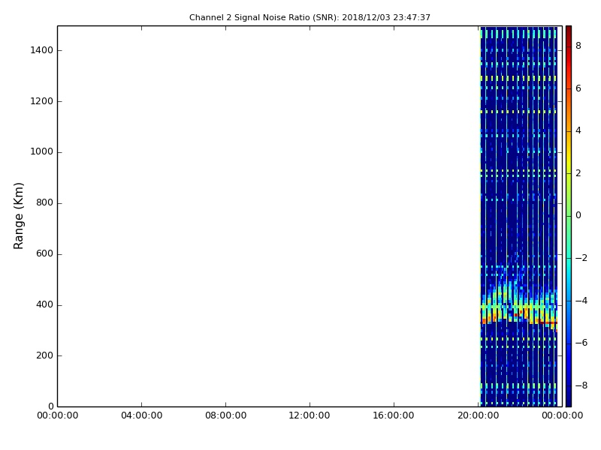Click the SNR data region near 1300 km range

518,78
